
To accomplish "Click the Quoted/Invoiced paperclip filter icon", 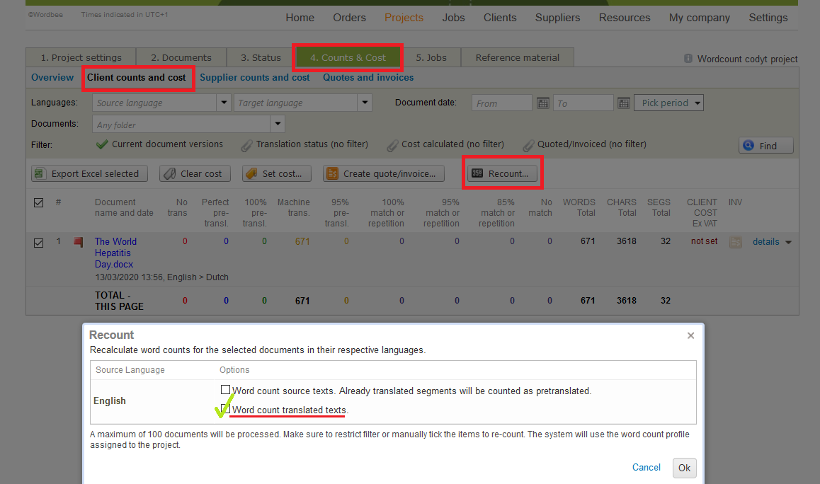I will coord(528,145).
